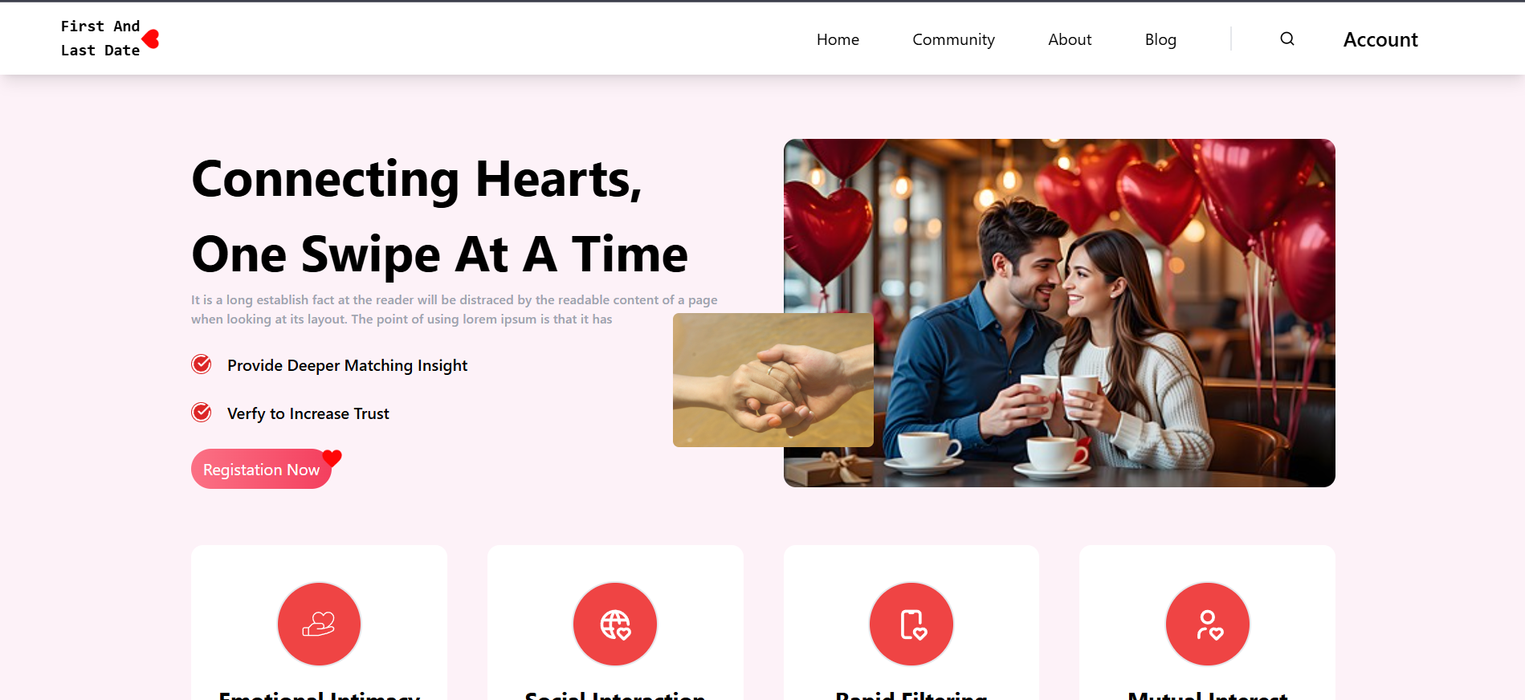Open the Account link

pos(1380,39)
